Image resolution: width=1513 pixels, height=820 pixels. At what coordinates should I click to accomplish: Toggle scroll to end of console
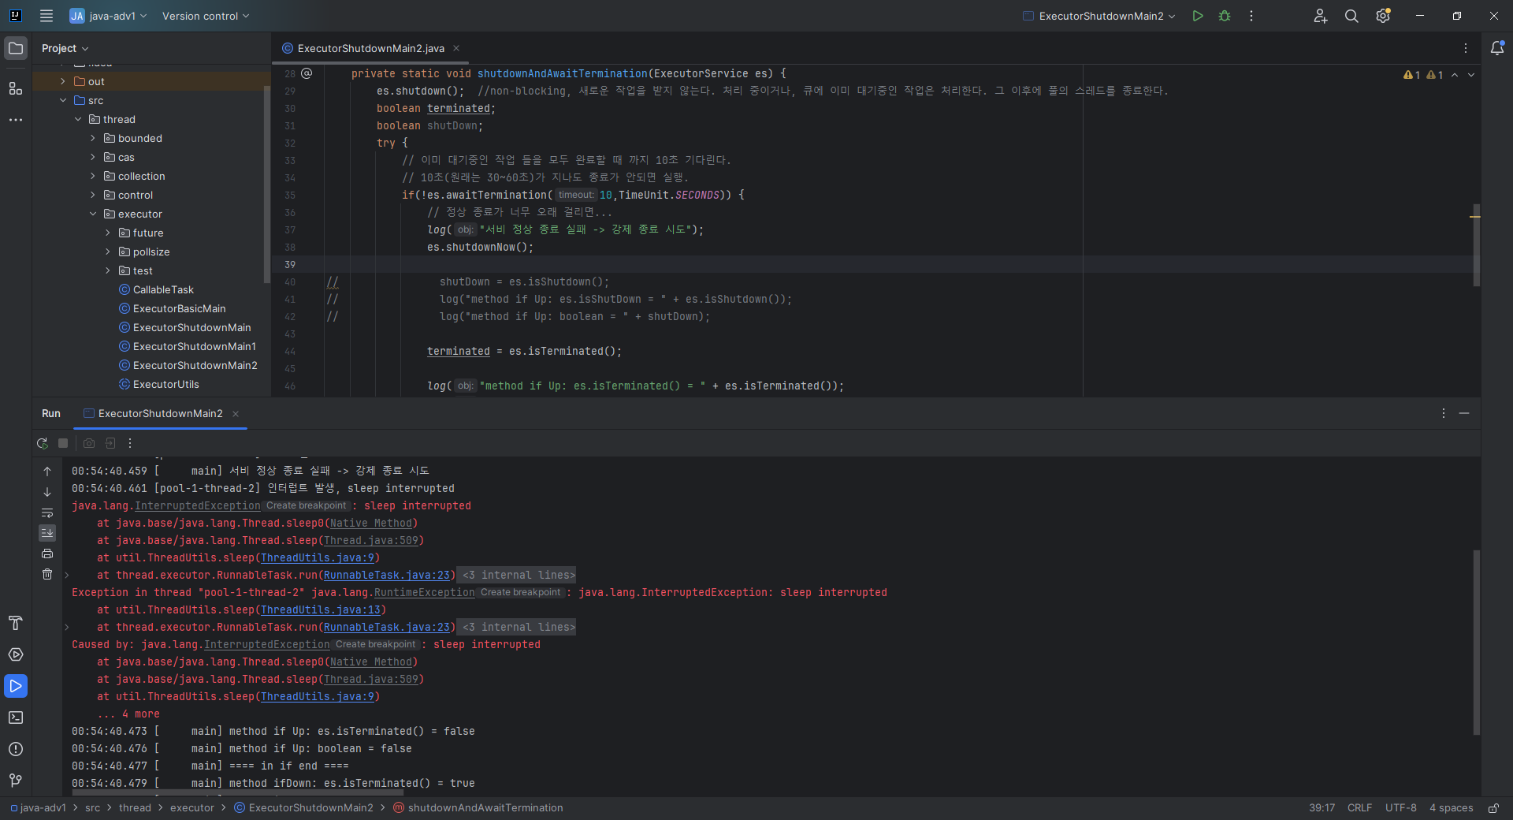click(x=47, y=533)
